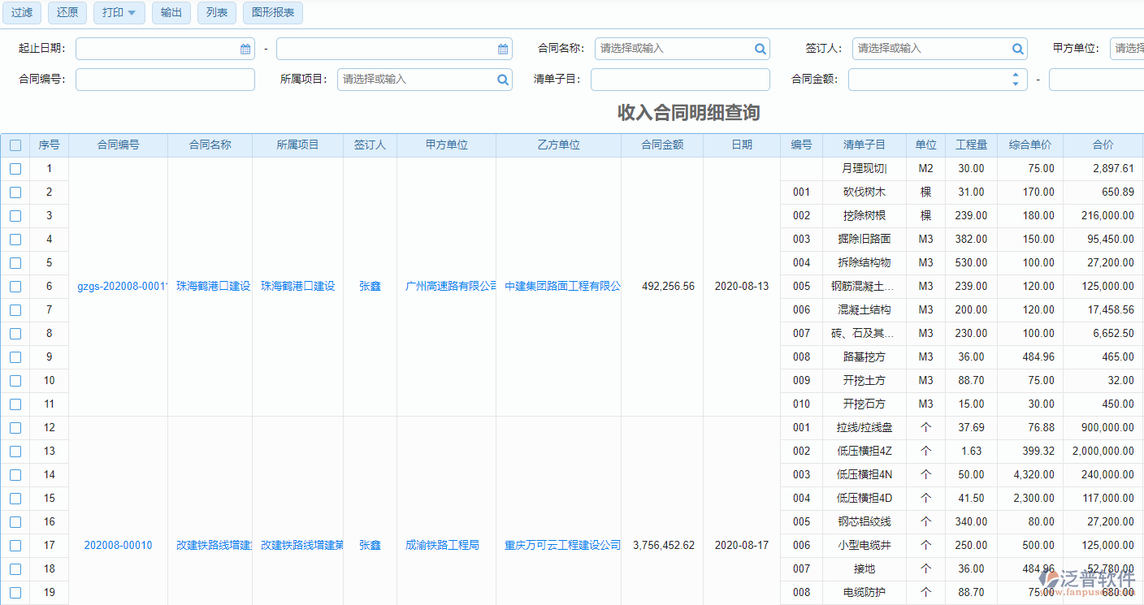Open the 合同名称 selection combo box
Screen dimensions: 1144x605
[x=674, y=48]
